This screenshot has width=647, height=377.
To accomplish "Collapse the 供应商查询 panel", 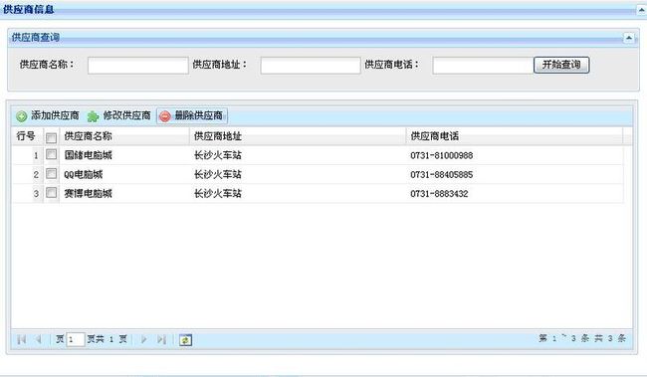I will [x=628, y=38].
